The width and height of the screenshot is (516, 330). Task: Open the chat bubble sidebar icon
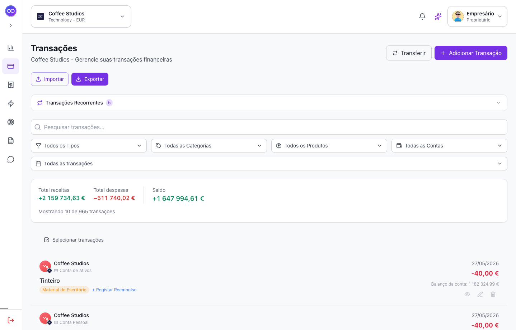11,159
